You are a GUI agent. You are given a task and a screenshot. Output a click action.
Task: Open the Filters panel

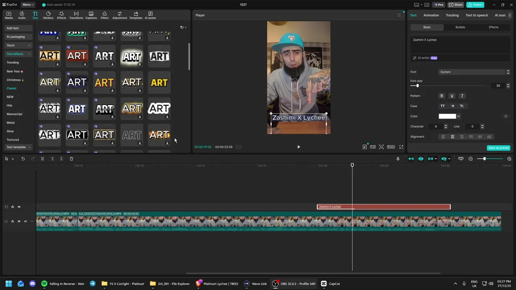pos(104,15)
